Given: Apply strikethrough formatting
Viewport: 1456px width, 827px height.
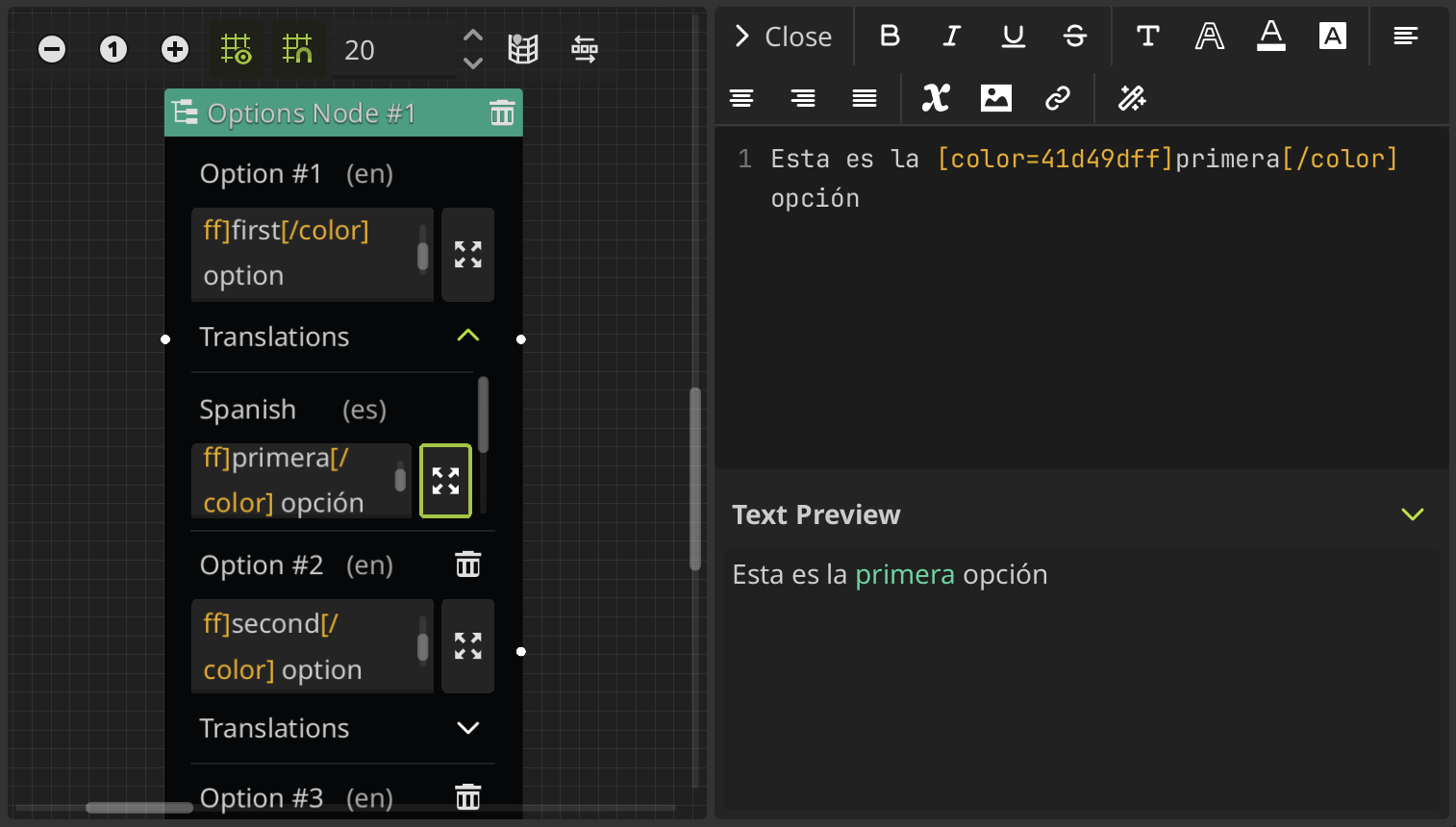Looking at the screenshot, I should click(1074, 37).
